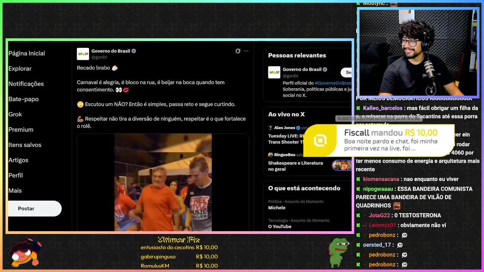The width and height of the screenshot is (484, 272).
Task: Expand the Mais sidebar menu
Action: (x=15, y=191)
